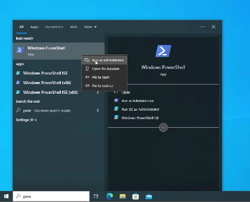The image size is (250, 202).
Task: Open the Windows Start button
Action: tap(6, 196)
